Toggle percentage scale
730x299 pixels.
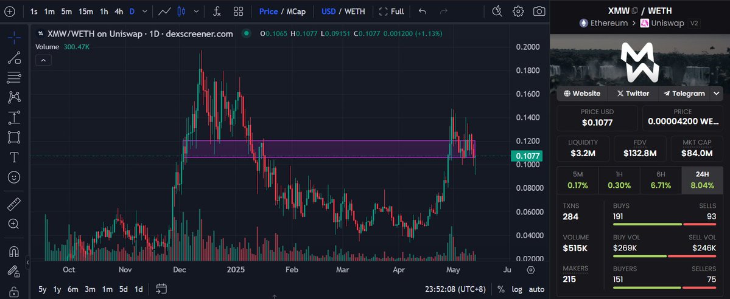[x=501, y=289]
